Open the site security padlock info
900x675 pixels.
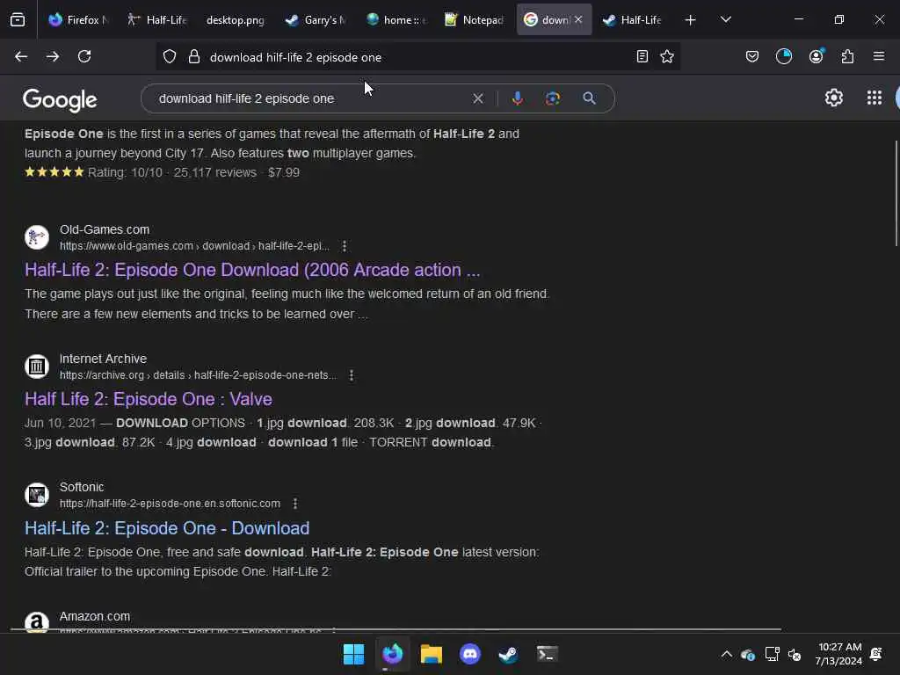pyautogui.click(x=194, y=57)
